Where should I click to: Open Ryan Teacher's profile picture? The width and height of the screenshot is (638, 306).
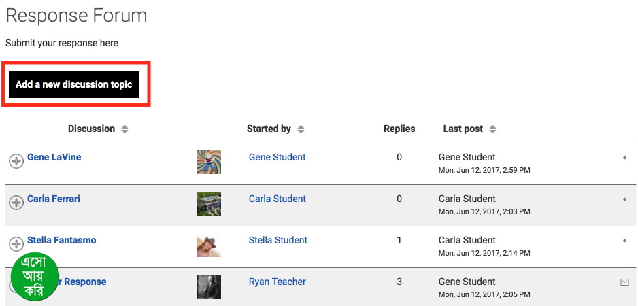pyautogui.click(x=209, y=286)
